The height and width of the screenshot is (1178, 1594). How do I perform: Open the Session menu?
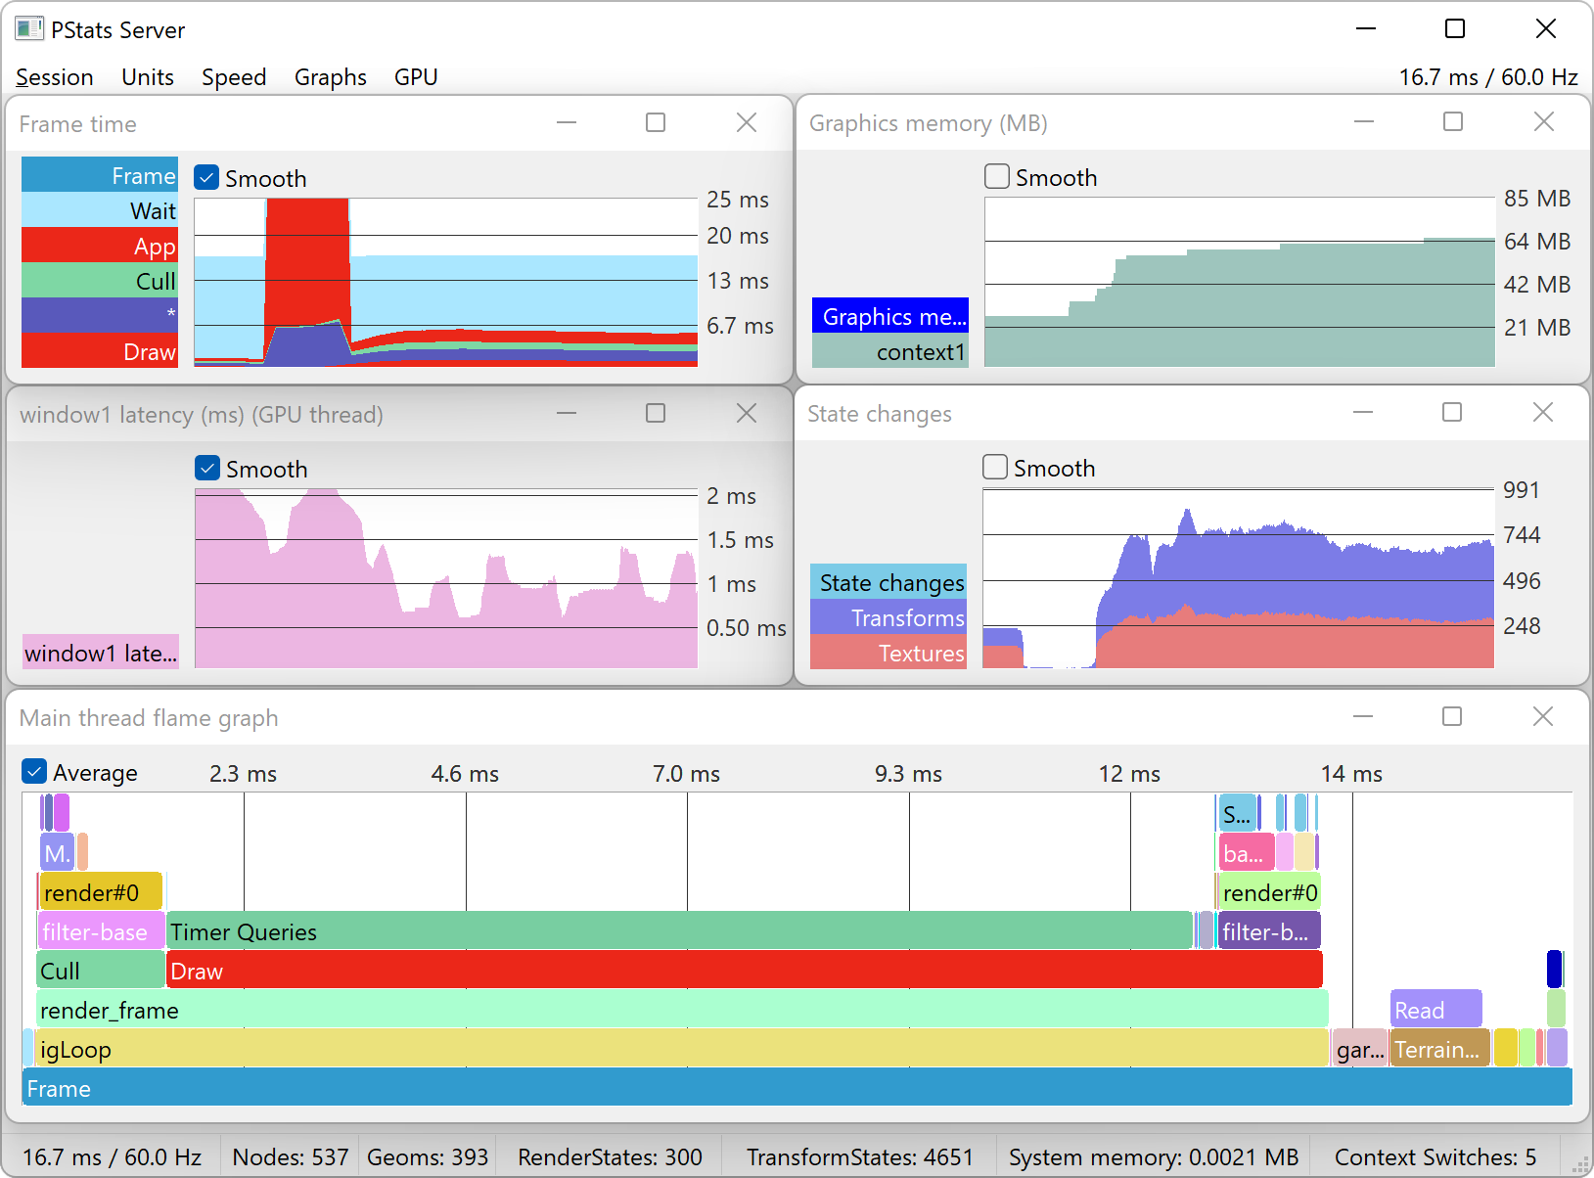point(55,77)
